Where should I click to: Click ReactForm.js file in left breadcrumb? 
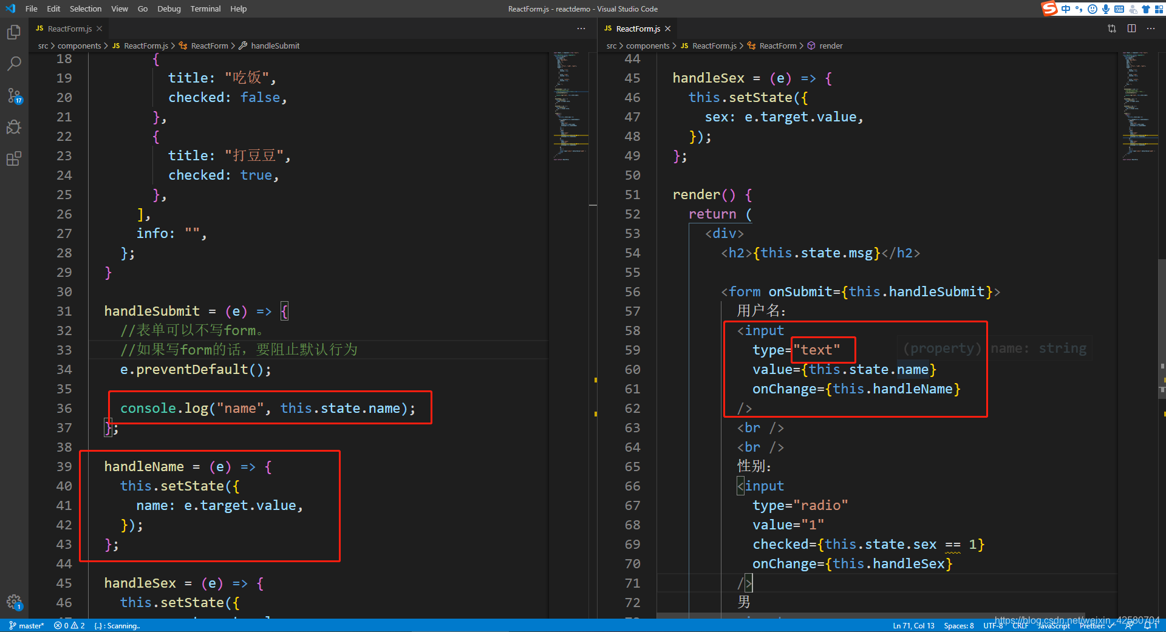click(x=146, y=46)
